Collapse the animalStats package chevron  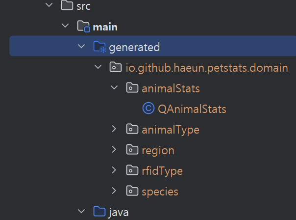click(114, 87)
